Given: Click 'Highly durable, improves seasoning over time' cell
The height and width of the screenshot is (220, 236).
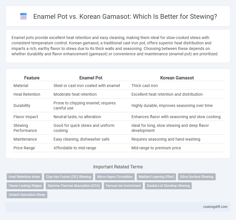Looking at the screenshot, I should click(x=177, y=106).
